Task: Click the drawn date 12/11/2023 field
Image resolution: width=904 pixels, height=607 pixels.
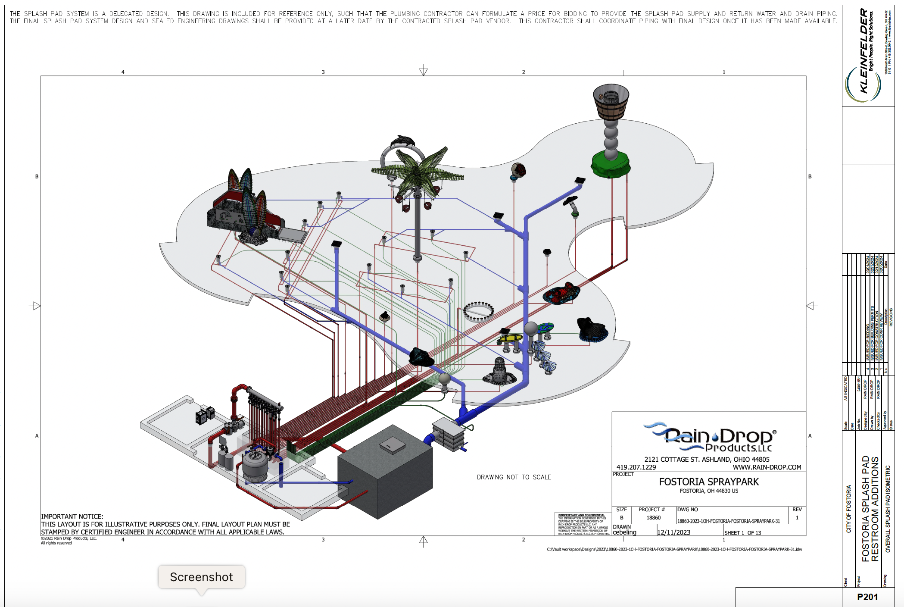Action: [673, 532]
